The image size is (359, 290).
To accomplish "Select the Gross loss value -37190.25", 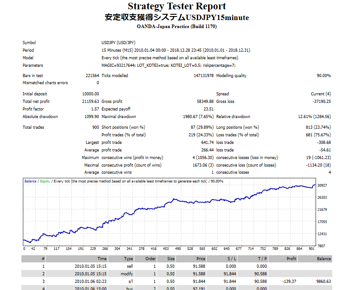I will (x=321, y=102).
